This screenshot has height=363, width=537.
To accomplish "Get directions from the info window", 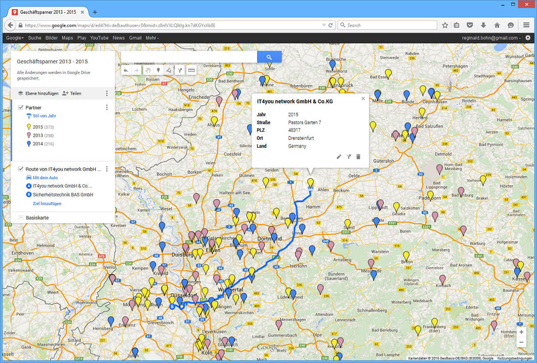I will [349, 157].
